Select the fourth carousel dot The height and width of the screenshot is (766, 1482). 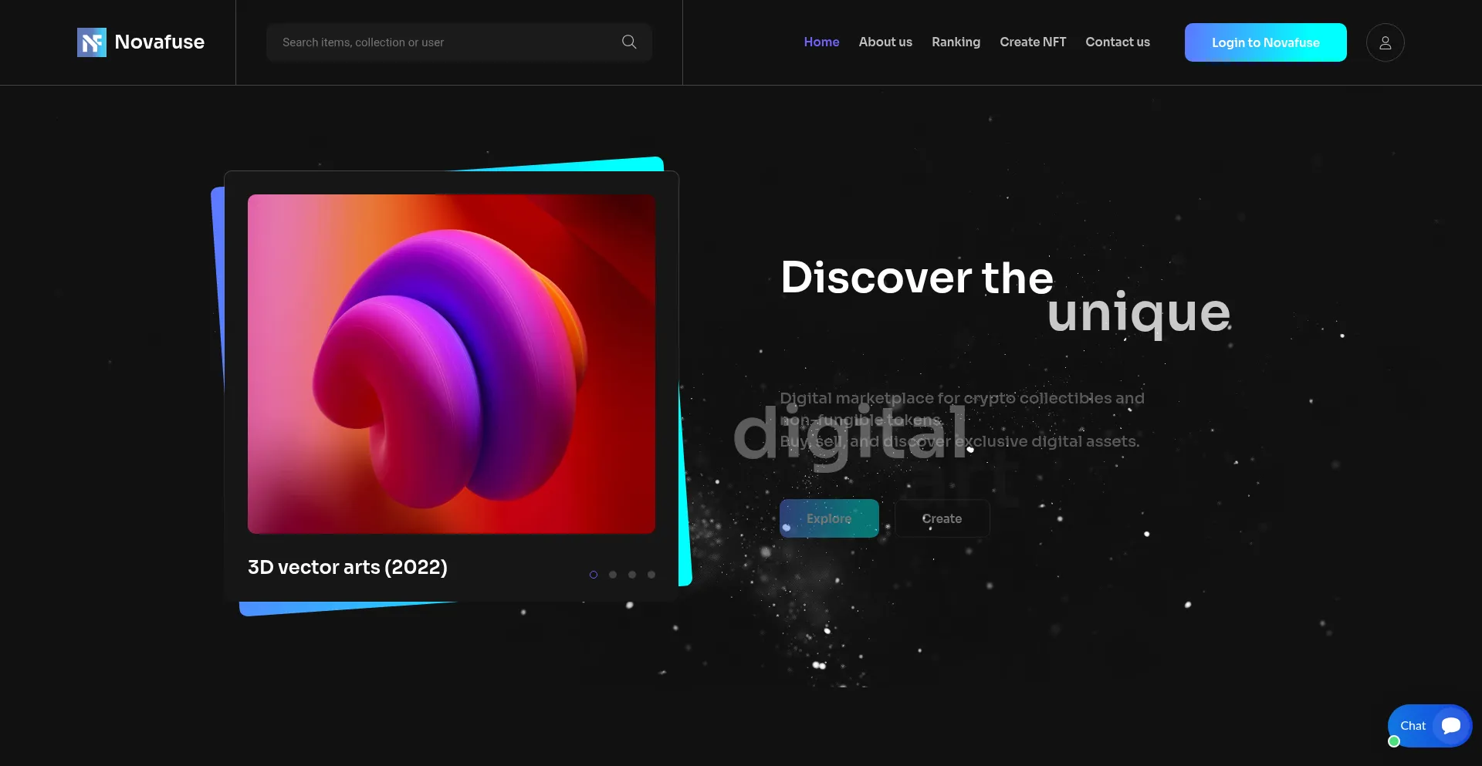tap(651, 575)
